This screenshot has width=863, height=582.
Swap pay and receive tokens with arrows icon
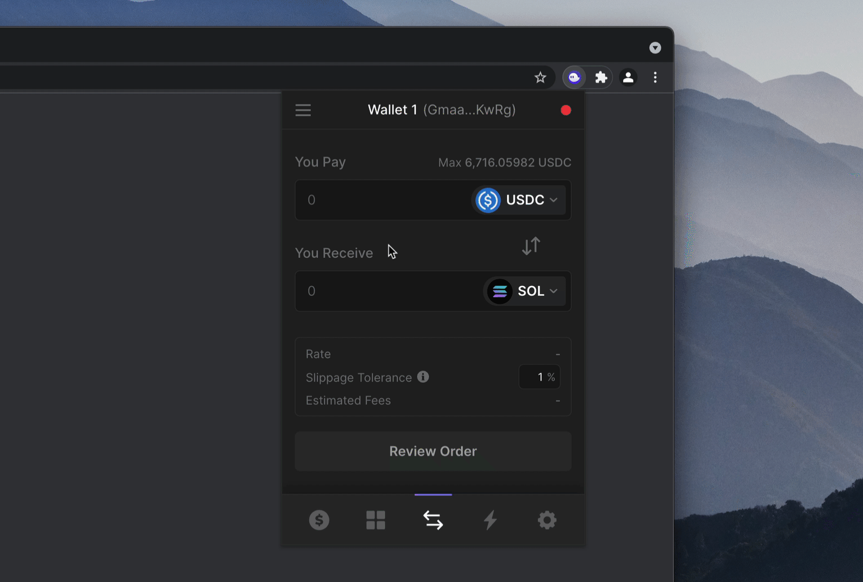pos(531,246)
